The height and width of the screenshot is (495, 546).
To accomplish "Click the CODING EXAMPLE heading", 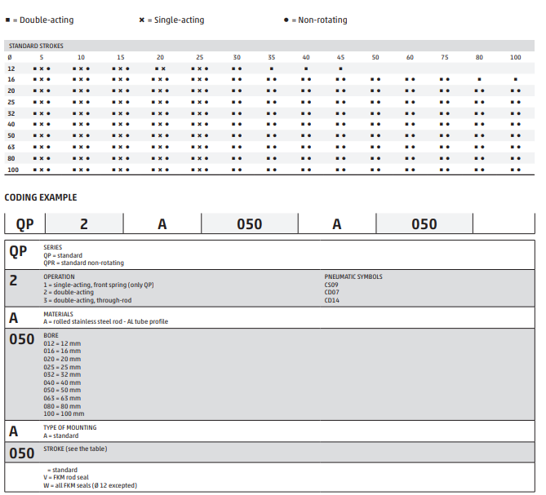I will tap(41, 197).
